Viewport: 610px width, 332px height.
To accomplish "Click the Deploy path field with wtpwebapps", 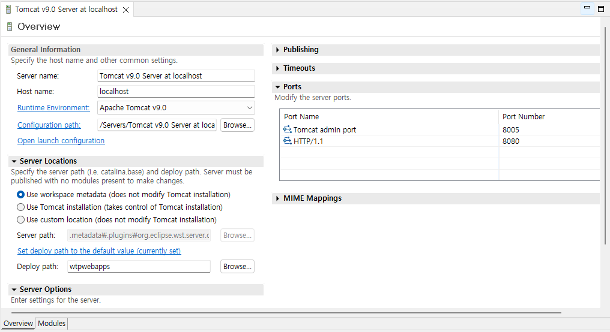I will click(139, 266).
